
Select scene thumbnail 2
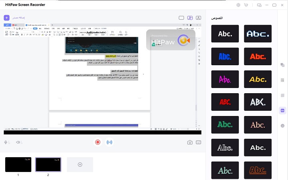tap(48, 164)
